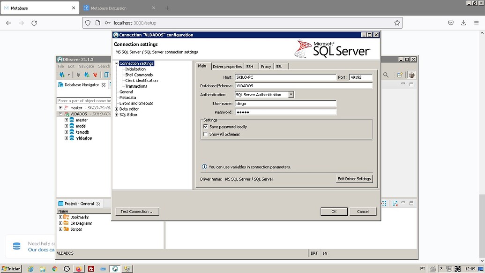This screenshot has height=273, width=485.
Task: Switch to the Driver properties tab
Action: pos(228,66)
